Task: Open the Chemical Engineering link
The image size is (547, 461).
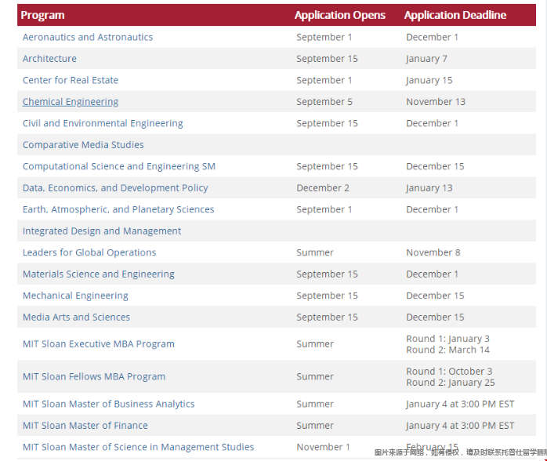Action: [71, 102]
